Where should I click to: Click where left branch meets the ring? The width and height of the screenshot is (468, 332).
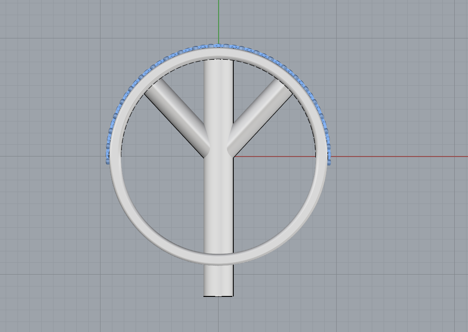pyautogui.click(x=153, y=85)
